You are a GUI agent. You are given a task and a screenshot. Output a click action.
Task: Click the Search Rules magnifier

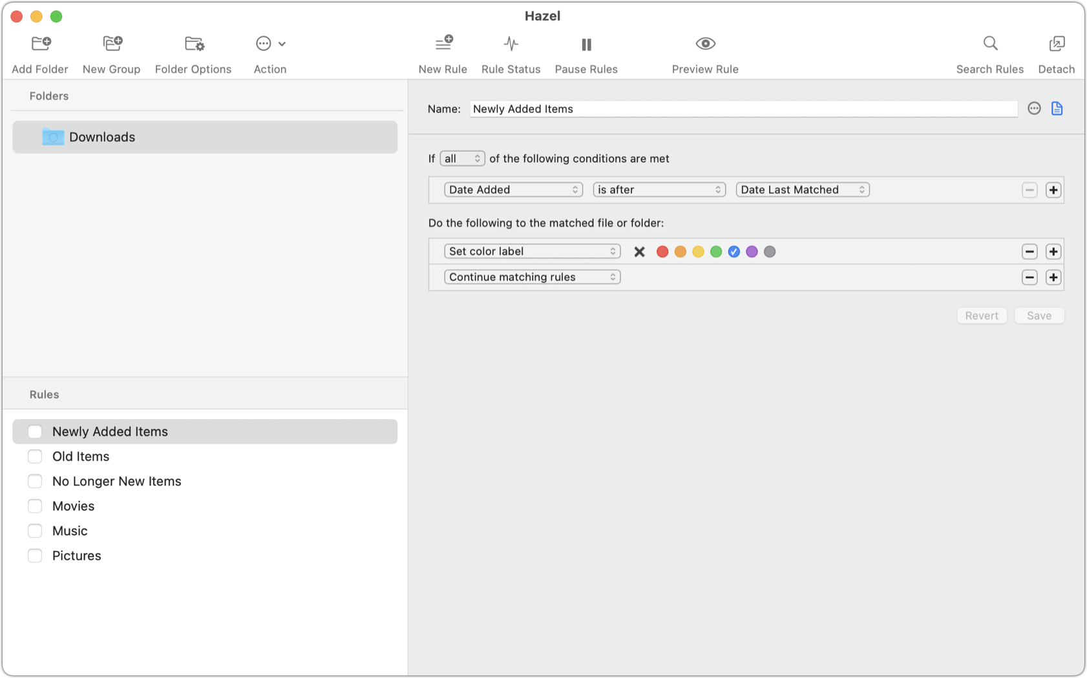click(x=990, y=44)
